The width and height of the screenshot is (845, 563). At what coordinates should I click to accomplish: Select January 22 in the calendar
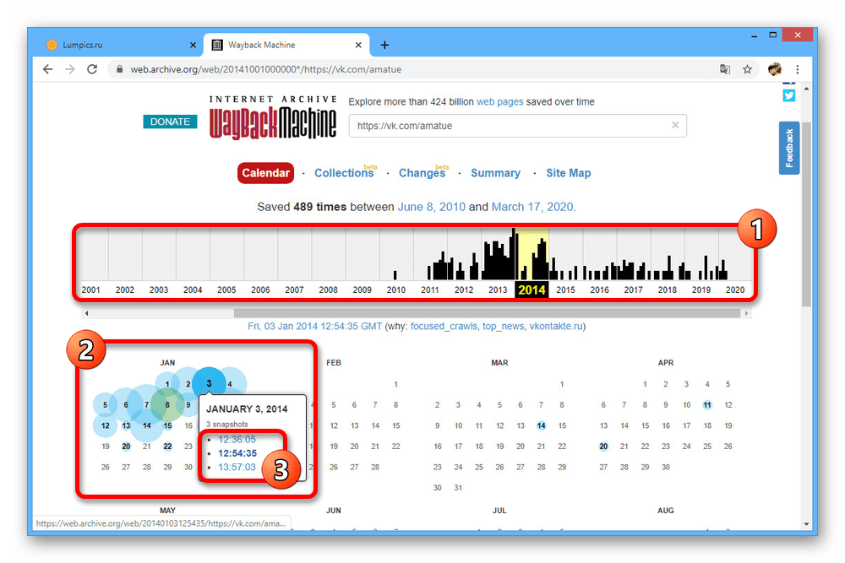click(167, 447)
